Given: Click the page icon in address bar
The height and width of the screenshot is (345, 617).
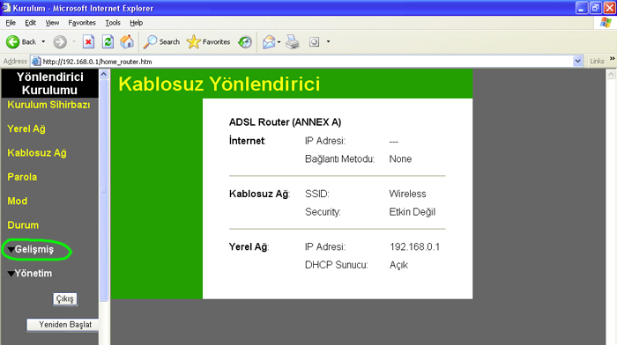Looking at the screenshot, I should (36, 62).
